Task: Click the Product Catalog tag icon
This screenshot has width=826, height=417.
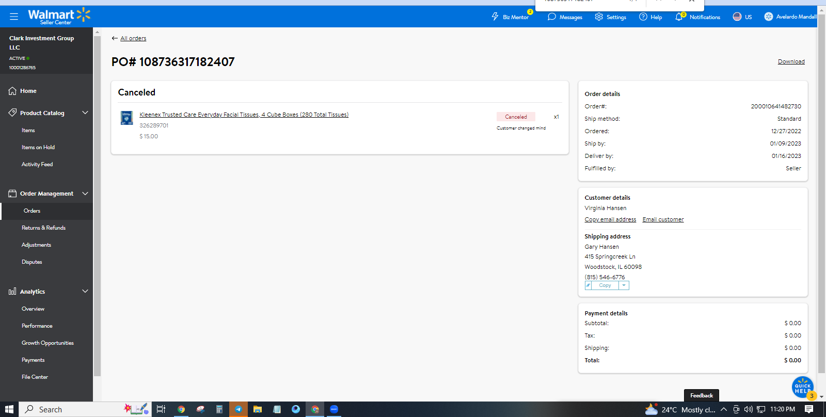Action: (x=12, y=113)
